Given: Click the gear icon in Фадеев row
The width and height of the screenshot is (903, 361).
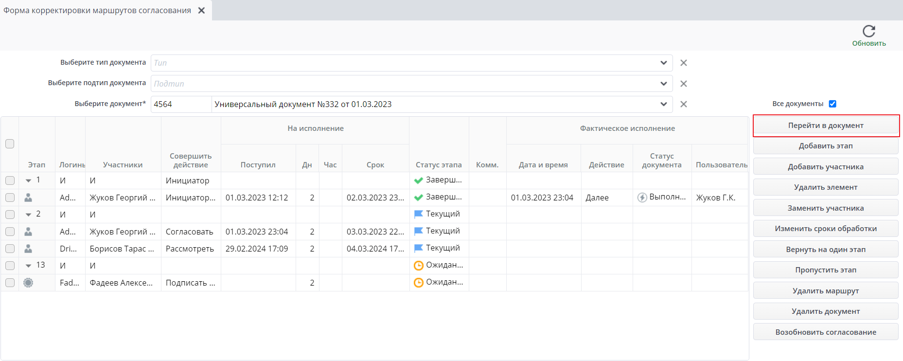Looking at the screenshot, I should pyautogui.click(x=28, y=283).
